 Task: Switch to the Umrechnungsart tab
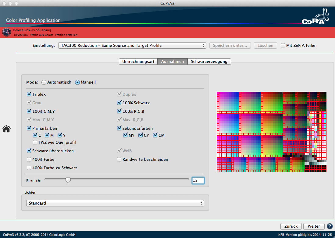pos(138,61)
